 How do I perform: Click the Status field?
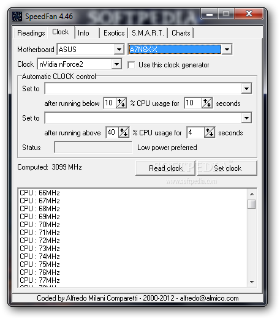(x=93, y=147)
